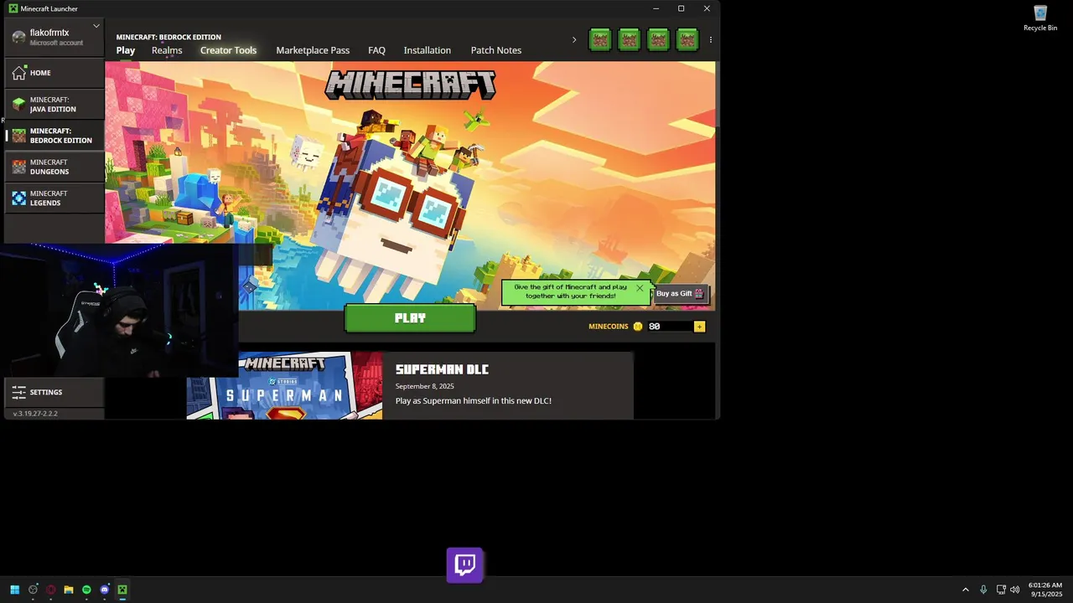The image size is (1073, 603).
Task: Click the 'MINECRAFT: BEDROCK EDITION' header title
Action: [x=168, y=37]
